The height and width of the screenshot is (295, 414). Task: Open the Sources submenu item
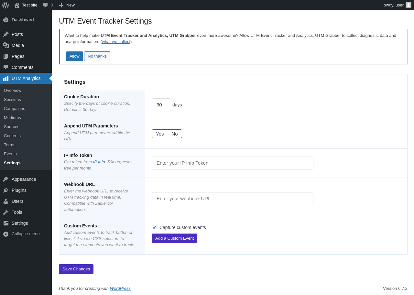12,127
